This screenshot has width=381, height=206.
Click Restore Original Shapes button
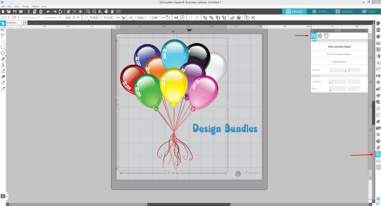[x=339, y=54]
